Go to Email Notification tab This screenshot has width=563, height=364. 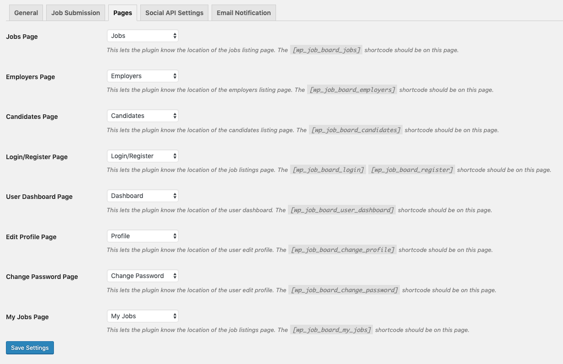pyautogui.click(x=244, y=13)
